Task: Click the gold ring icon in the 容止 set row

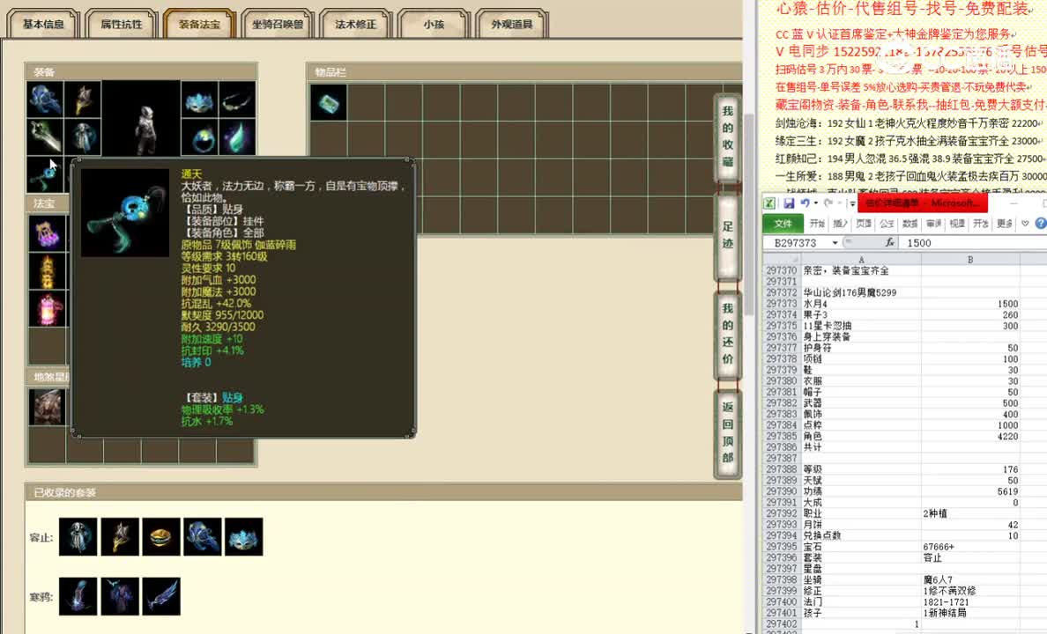Action: click(160, 537)
